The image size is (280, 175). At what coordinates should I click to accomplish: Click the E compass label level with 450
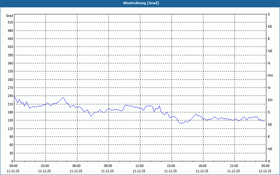pos(269,39)
